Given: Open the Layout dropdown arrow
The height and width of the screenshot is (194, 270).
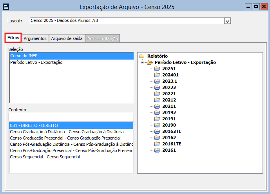Looking at the screenshot, I should tap(227, 21).
